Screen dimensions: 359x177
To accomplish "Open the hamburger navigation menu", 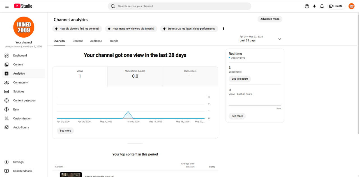I will pyautogui.click(x=7, y=6).
